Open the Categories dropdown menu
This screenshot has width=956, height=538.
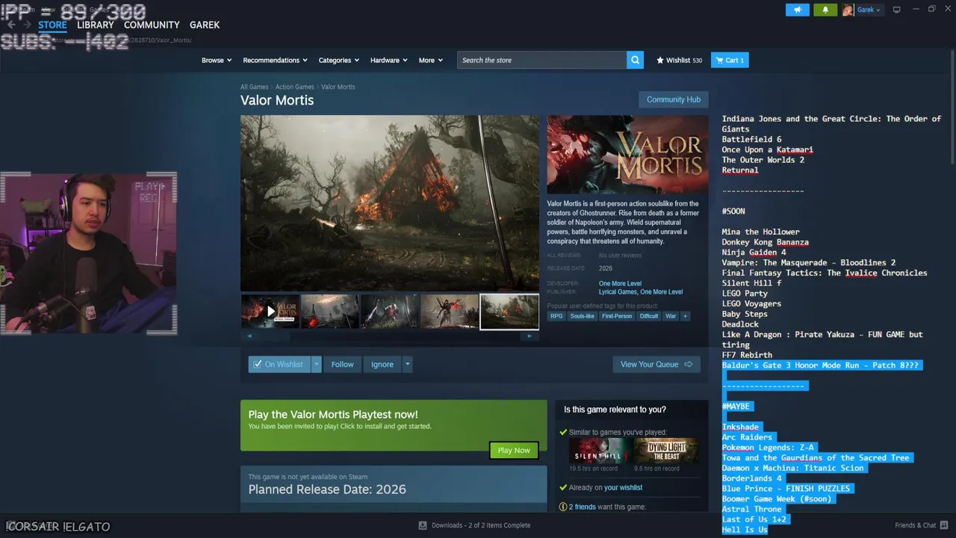pyautogui.click(x=339, y=60)
